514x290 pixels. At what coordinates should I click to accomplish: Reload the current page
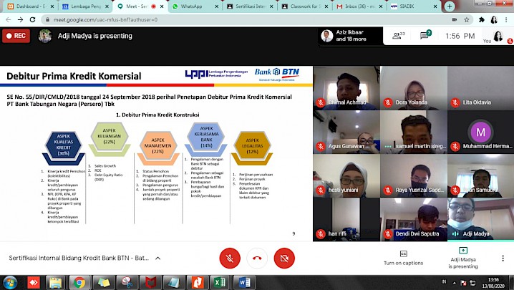[32, 19]
